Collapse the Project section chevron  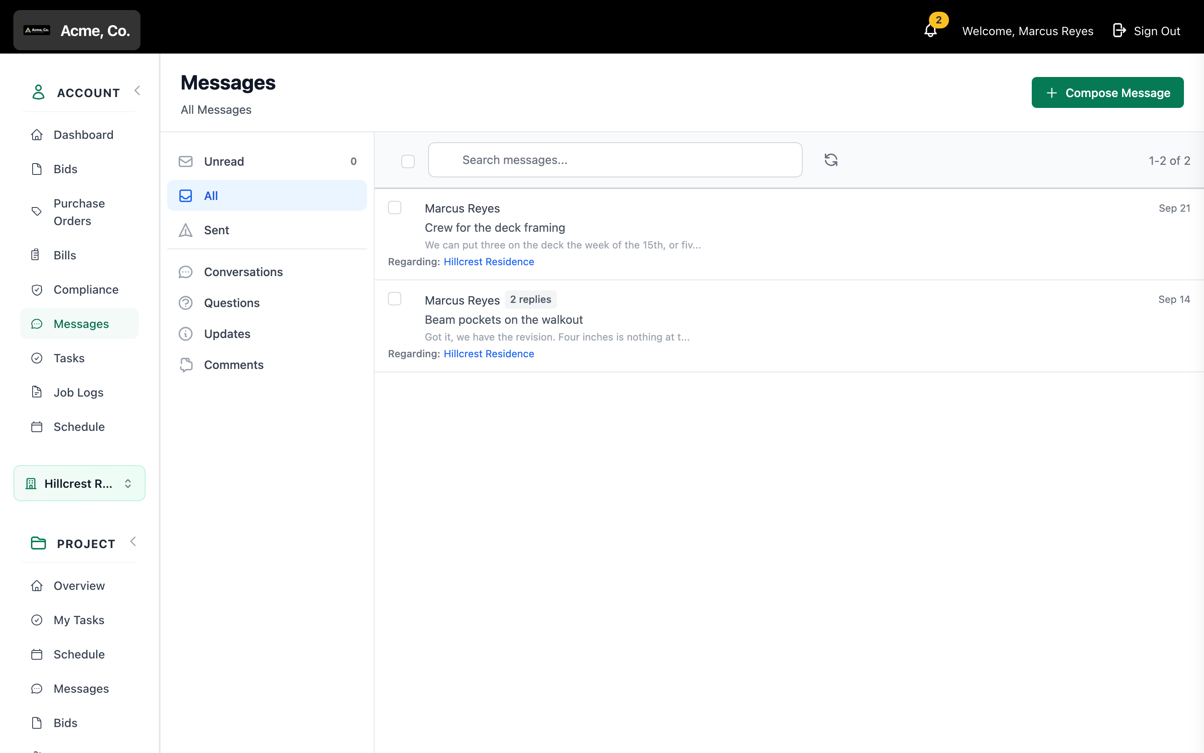[x=133, y=541]
